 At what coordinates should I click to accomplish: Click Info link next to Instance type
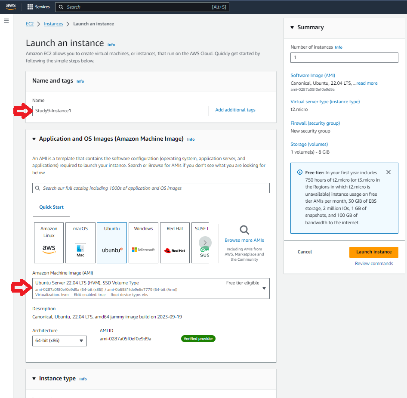[83, 379]
